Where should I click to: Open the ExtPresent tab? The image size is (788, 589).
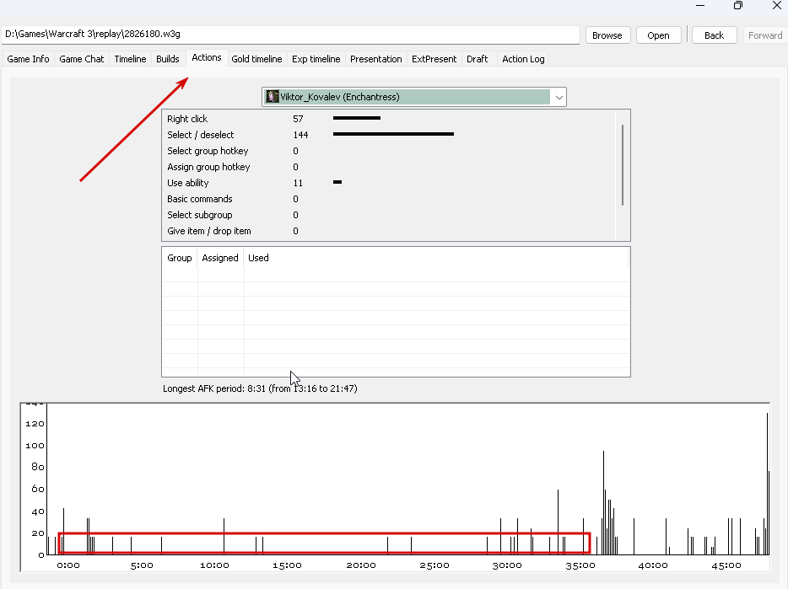click(434, 59)
